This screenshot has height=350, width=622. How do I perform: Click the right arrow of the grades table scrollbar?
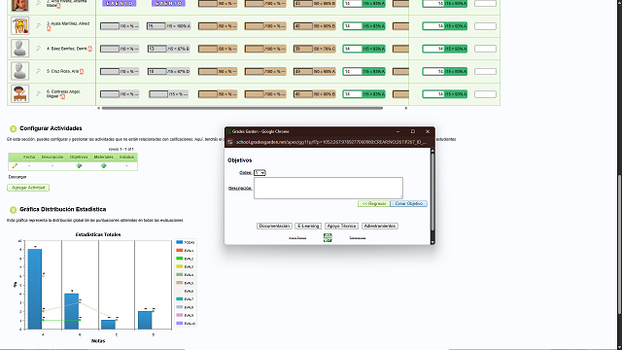[406, 108]
